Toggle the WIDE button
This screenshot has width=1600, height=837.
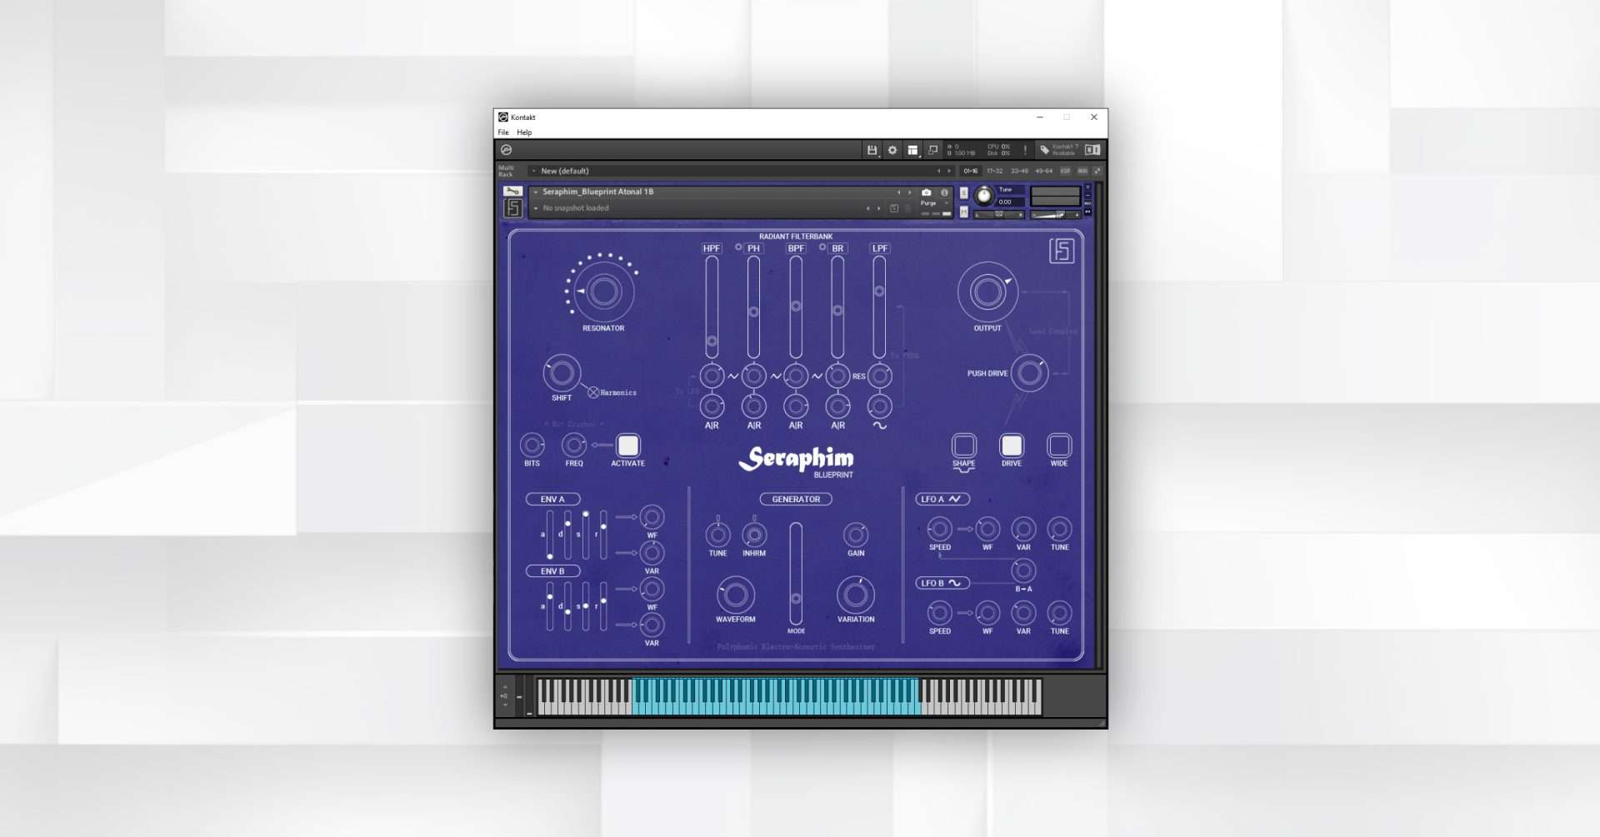click(x=1059, y=446)
